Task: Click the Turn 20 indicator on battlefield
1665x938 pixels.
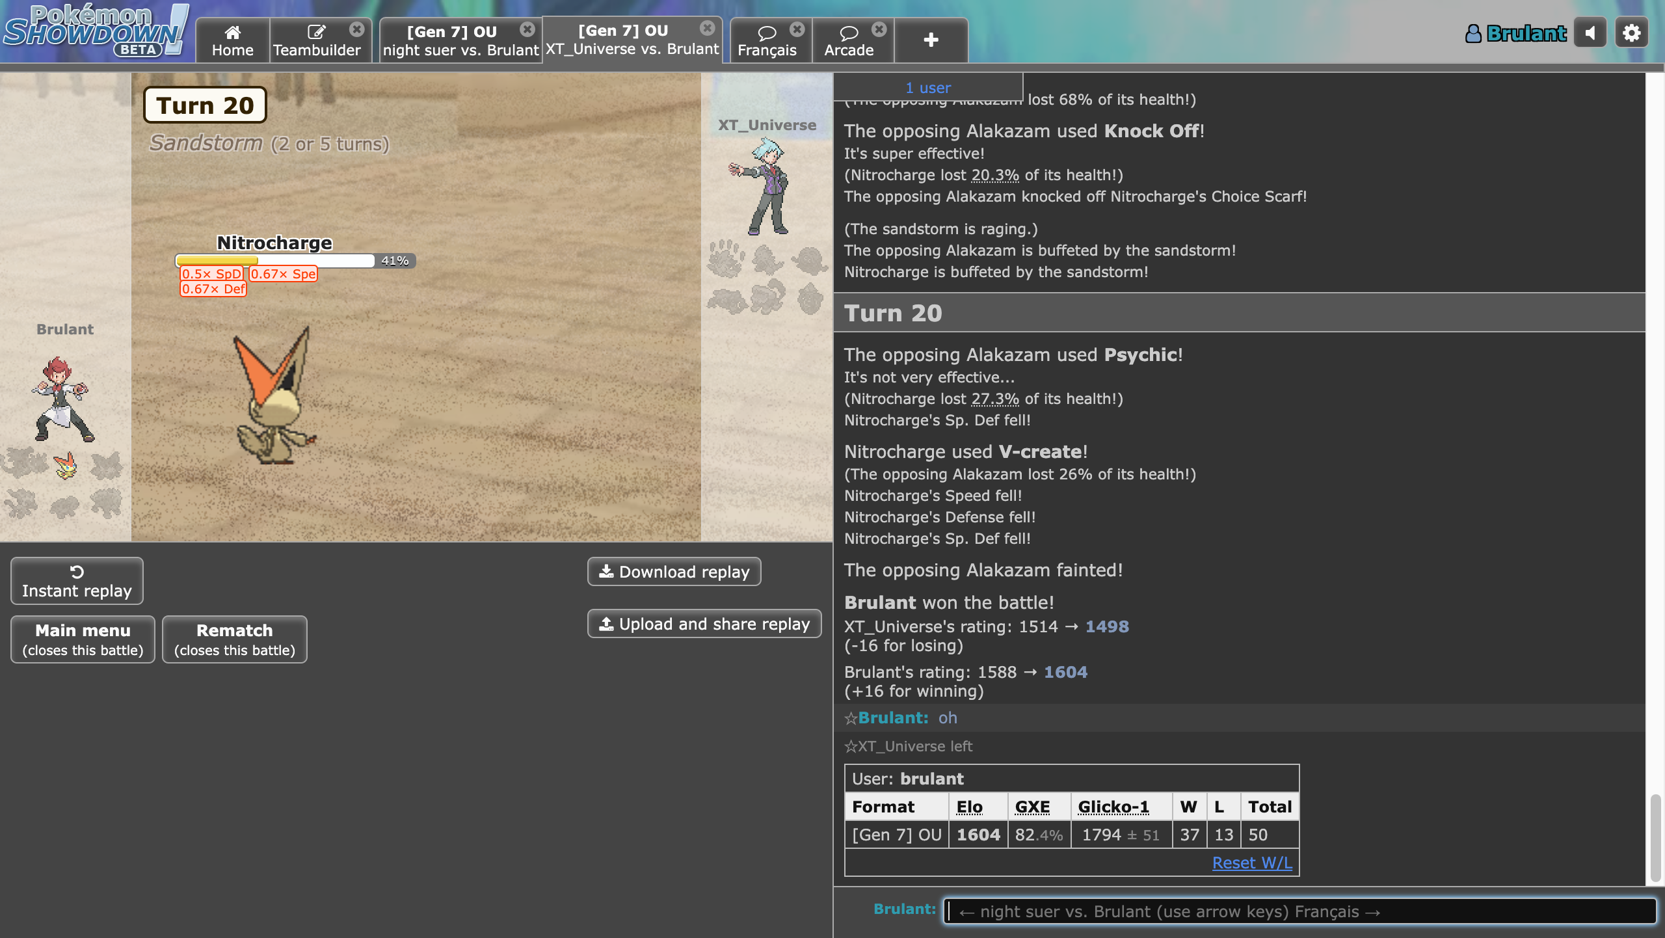Action: click(205, 105)
